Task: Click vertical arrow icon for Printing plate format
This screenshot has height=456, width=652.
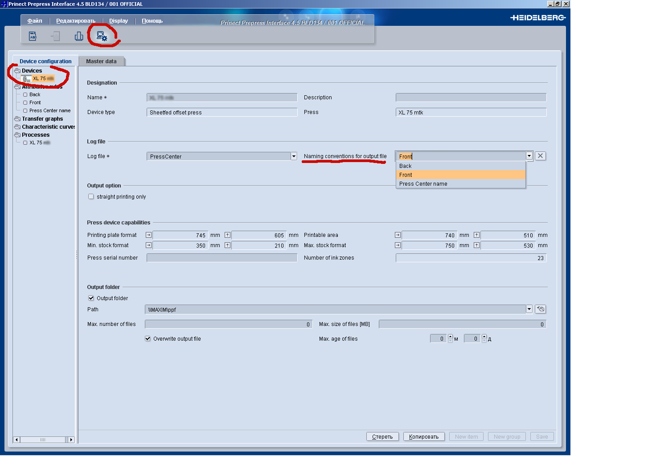Action: click(227, 235)
